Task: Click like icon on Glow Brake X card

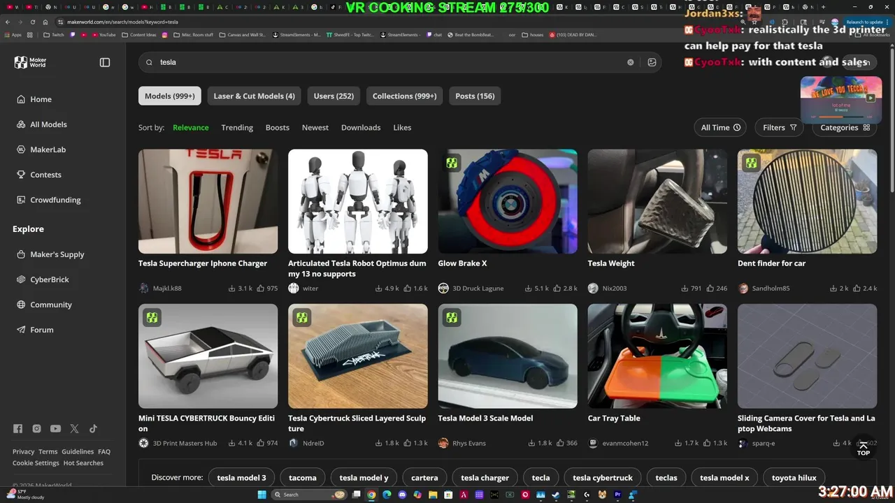Action: (x=558, y=288)
